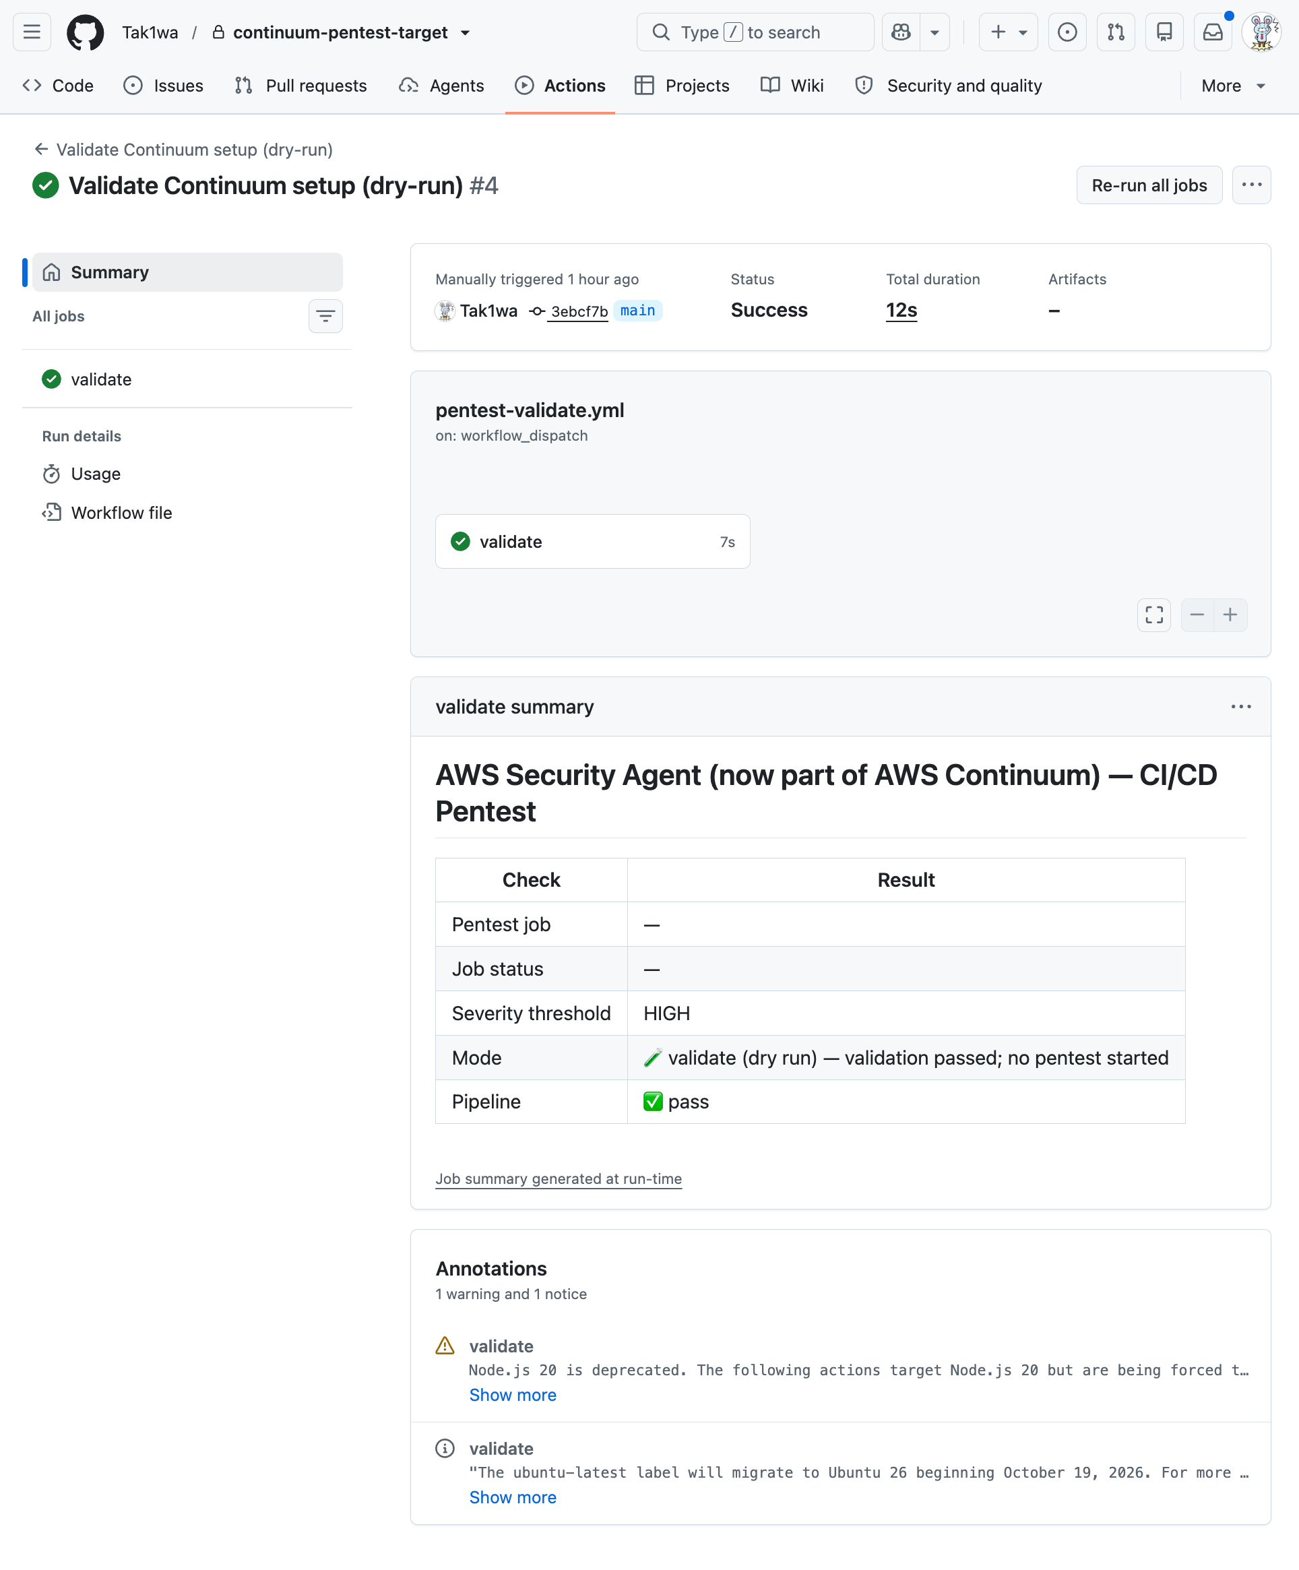Open the Projects tab
The width and height of the screenshot is (1299, 1570).
[x=683, y=86]
